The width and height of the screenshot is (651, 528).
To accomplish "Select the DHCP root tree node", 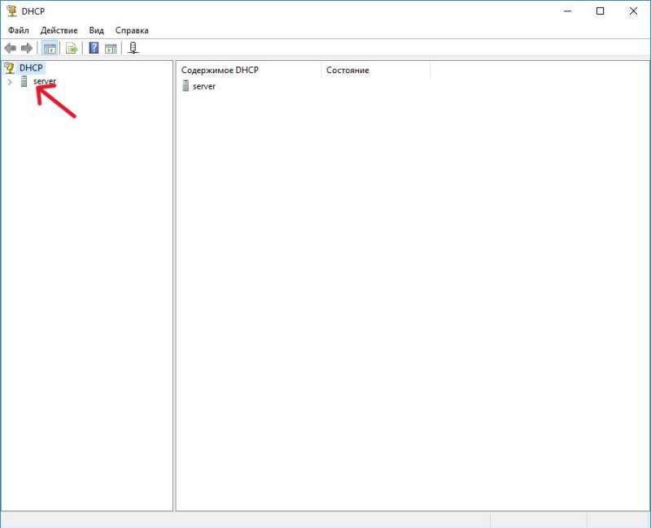I will [x=31, y=68].
